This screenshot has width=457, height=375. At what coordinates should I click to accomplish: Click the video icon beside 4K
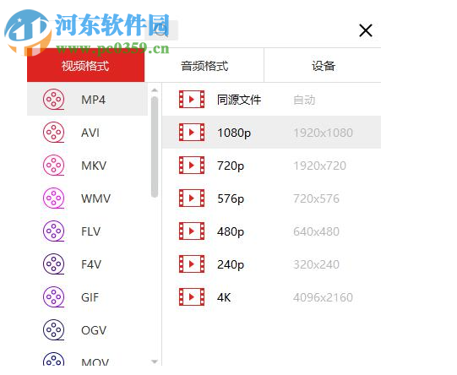tap(192, 297)
